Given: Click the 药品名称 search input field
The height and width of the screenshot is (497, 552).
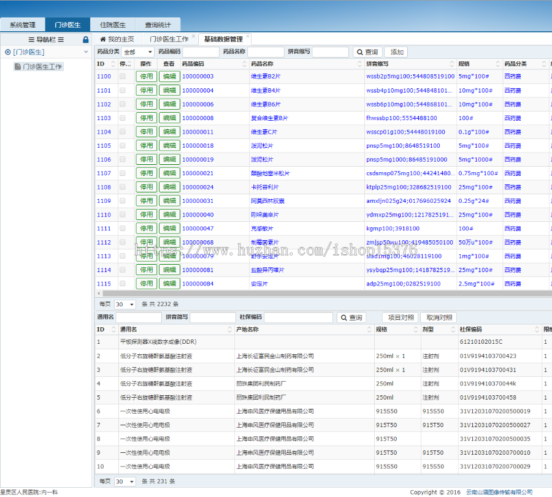Looking at the screenshot, I should pyautogui.click(x=266, y=52).
